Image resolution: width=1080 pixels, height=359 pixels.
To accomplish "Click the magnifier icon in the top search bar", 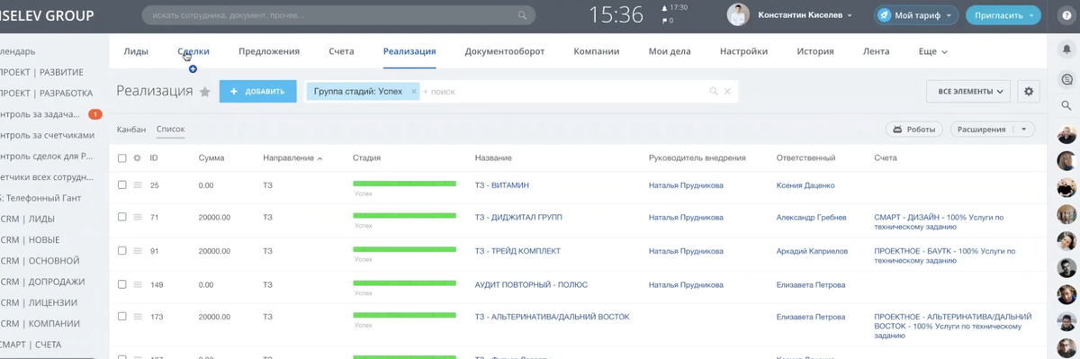I will tap(522, 15).
